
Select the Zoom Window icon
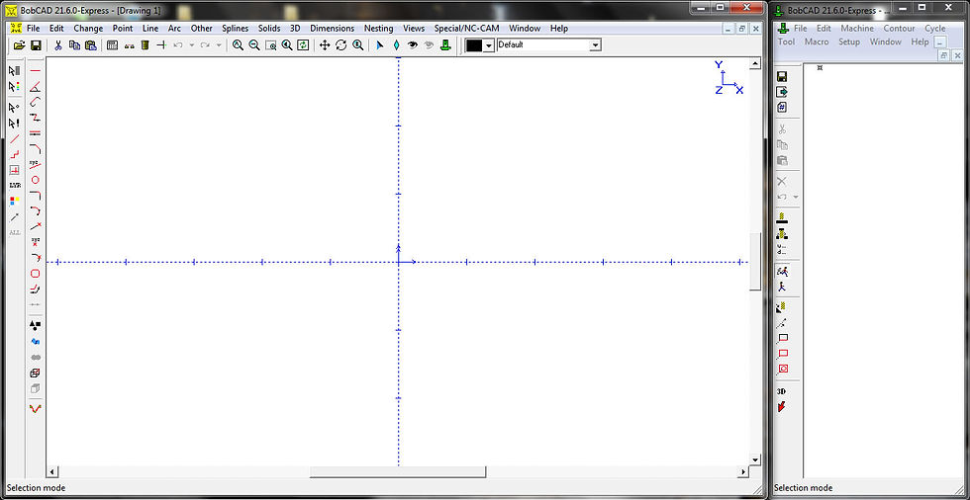(270, 45)
